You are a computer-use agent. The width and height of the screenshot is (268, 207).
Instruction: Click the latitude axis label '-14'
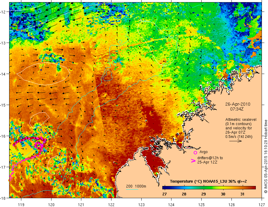pos(3,74)
